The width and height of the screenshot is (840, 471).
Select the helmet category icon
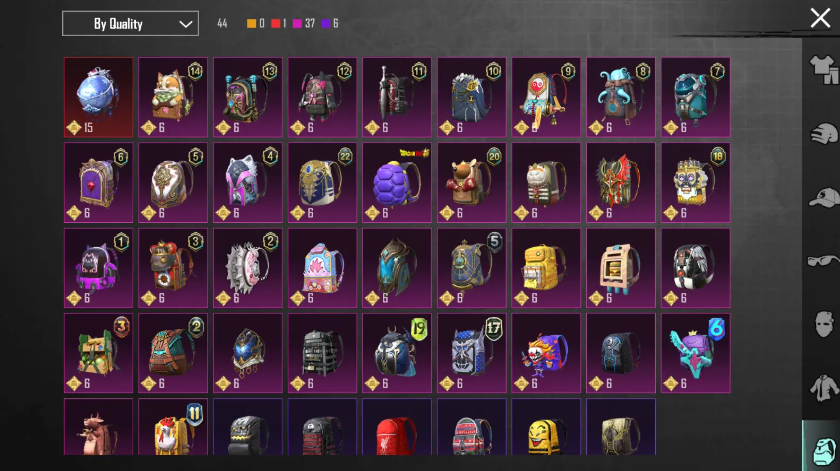tap(824, 134)
